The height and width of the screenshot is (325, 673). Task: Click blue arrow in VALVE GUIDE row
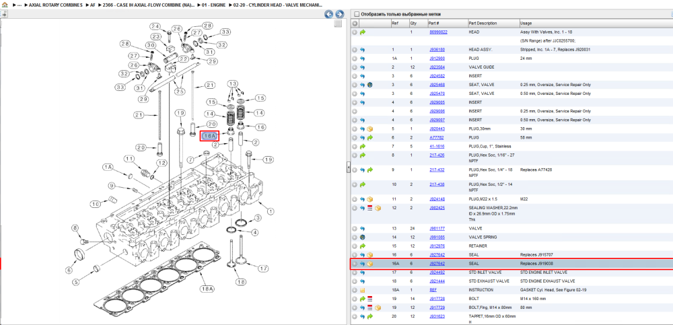tap(363, 67)
